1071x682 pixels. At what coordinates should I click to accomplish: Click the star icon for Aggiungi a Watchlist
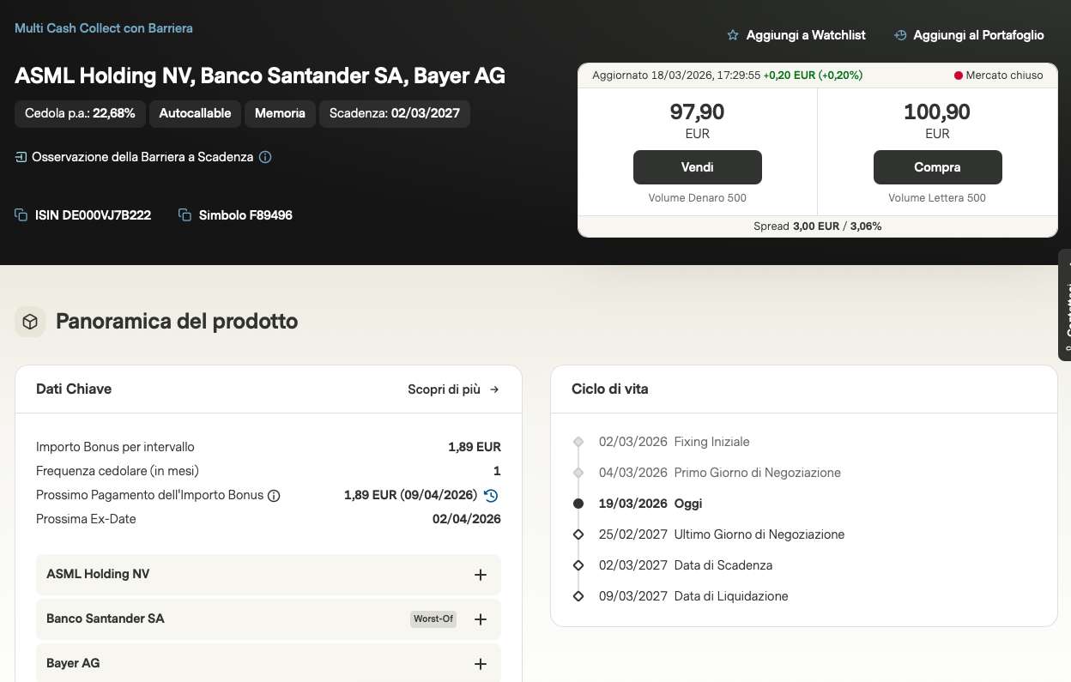[x=733, y=35]
